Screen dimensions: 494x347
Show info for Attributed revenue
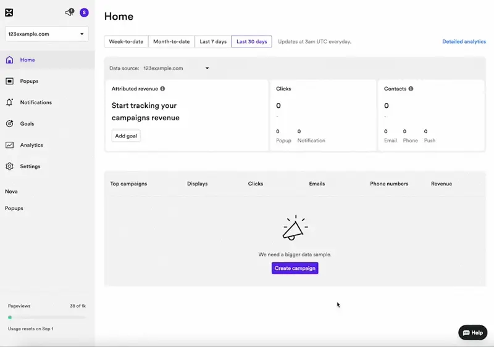tap(162, 89)
